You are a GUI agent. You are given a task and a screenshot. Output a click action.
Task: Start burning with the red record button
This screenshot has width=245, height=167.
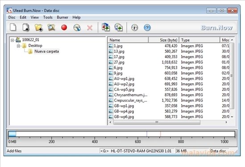(64, 27)
